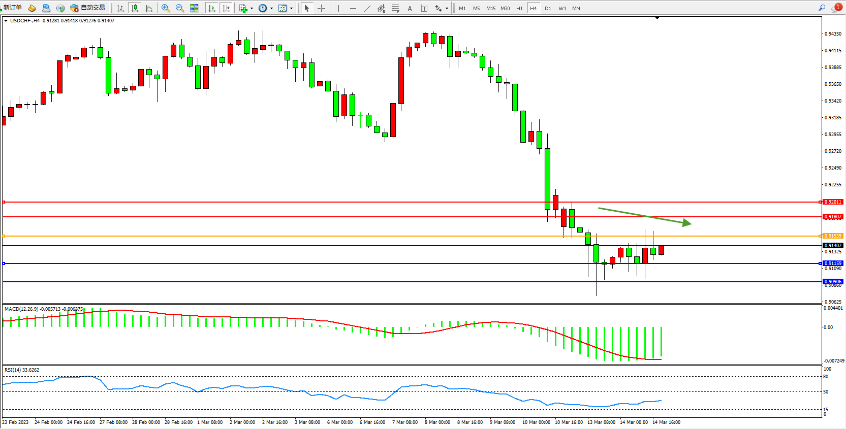Viewport: 846px width, 429px height.
Task: Open the Indicators list dropdown arrow
Action: [252, 9]
